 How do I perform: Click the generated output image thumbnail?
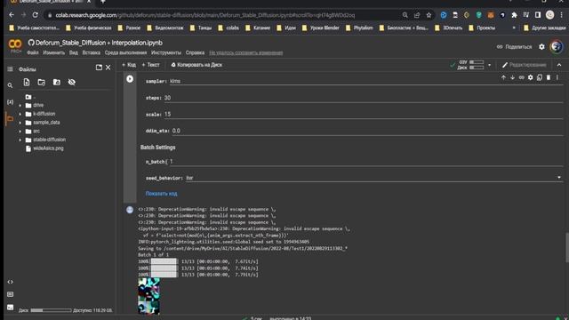148,296
